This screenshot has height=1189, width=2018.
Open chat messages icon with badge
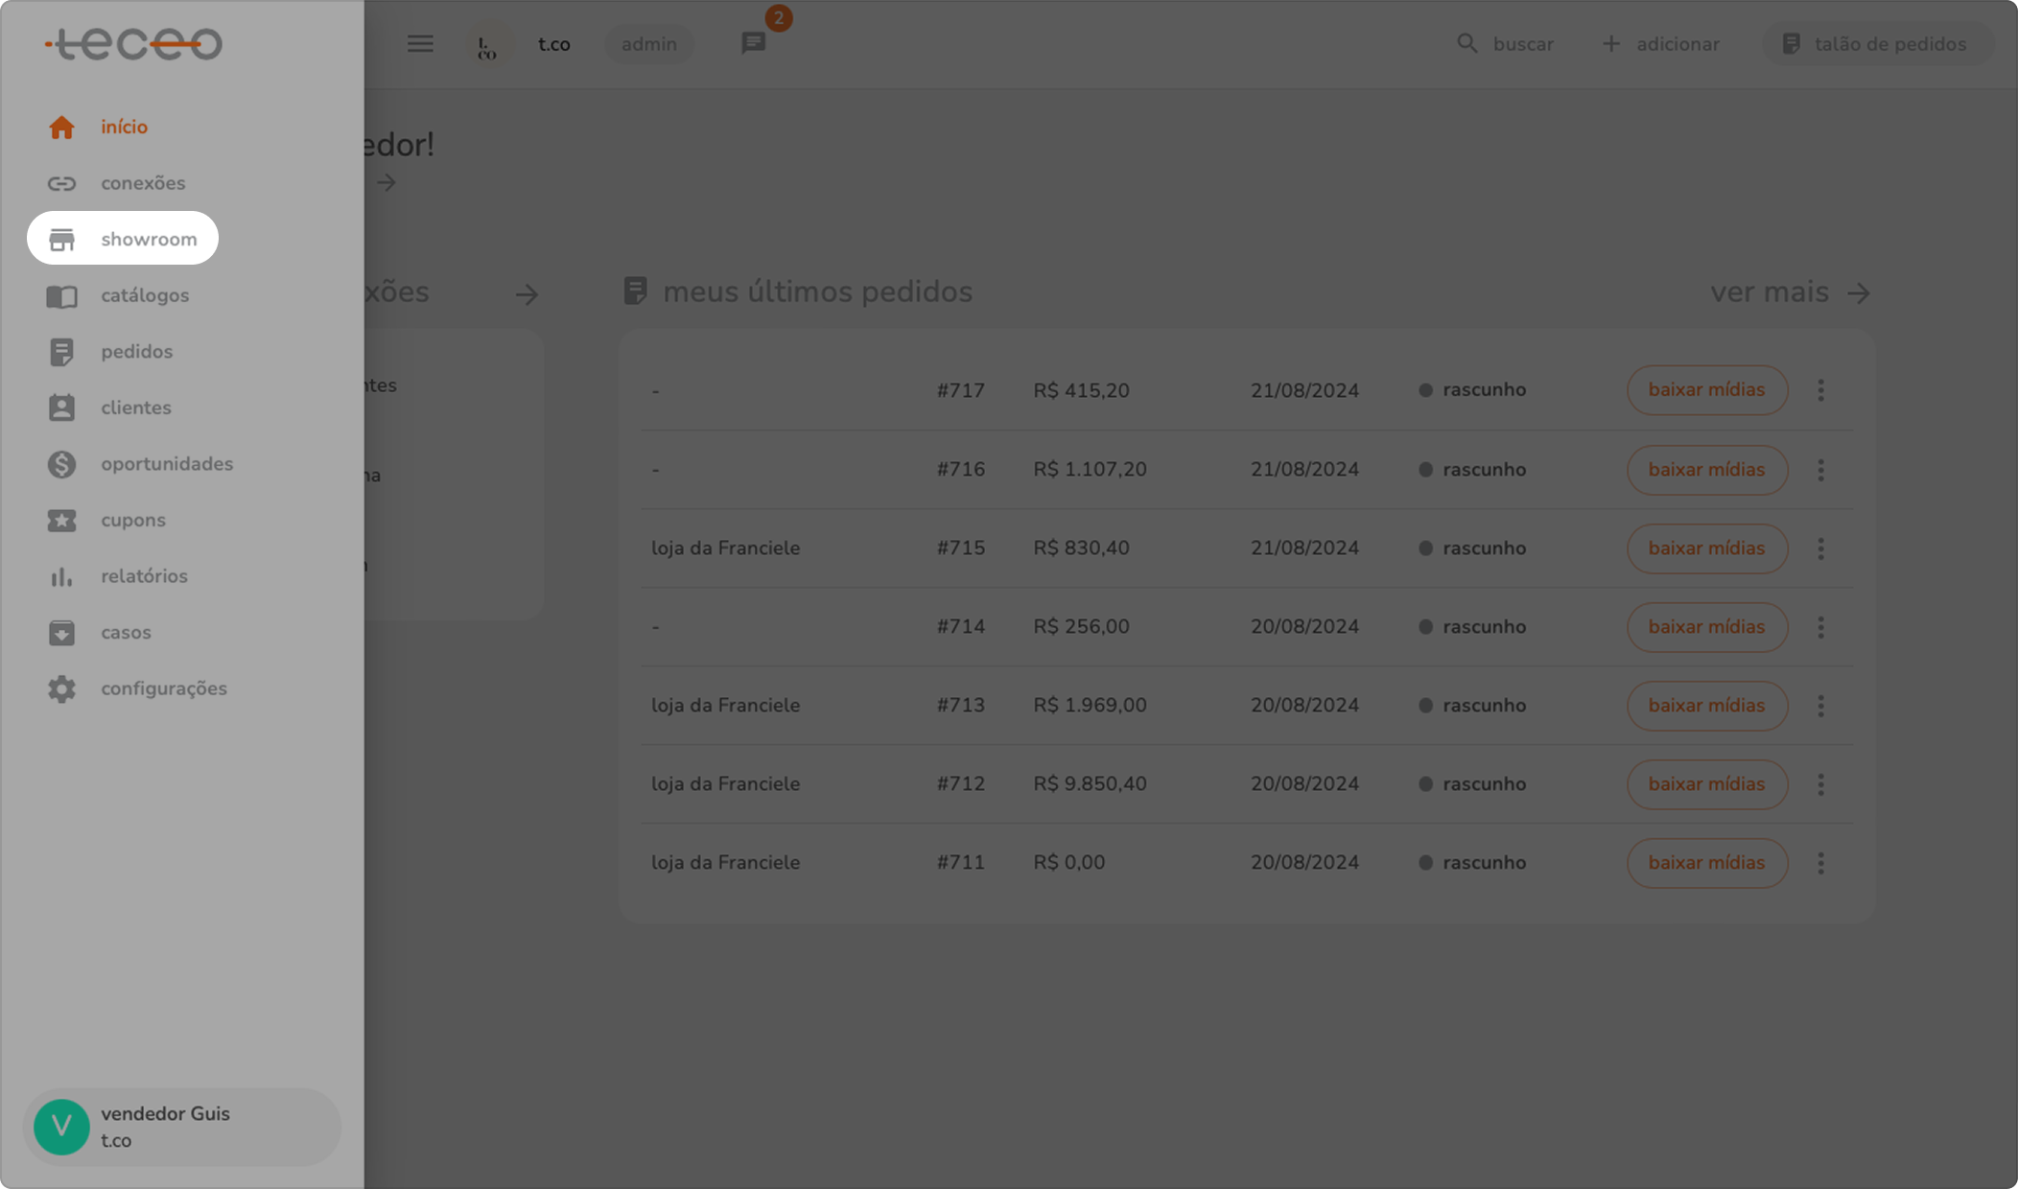[754, 44]
